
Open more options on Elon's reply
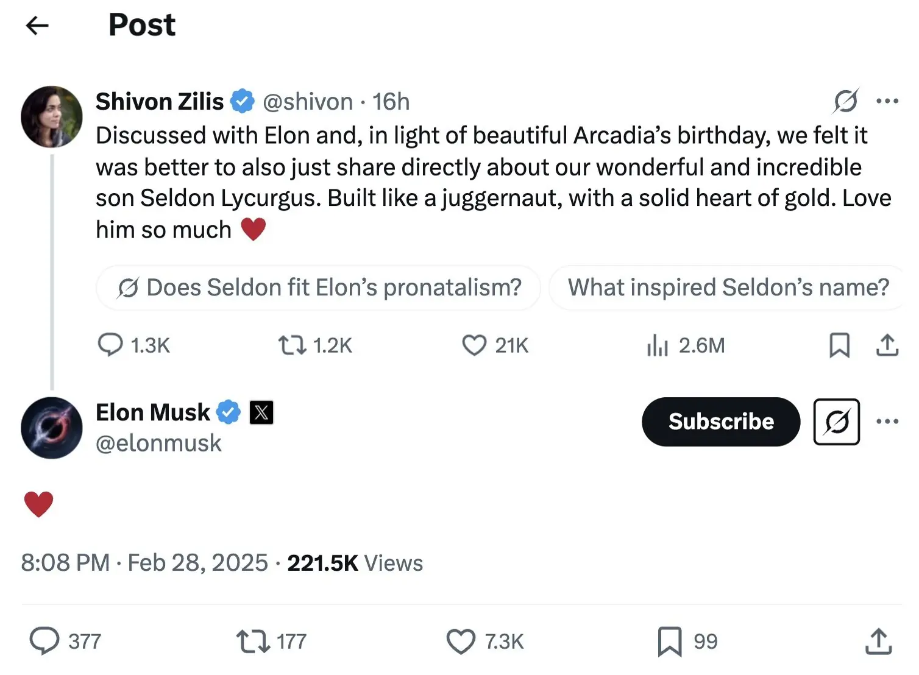888,421
